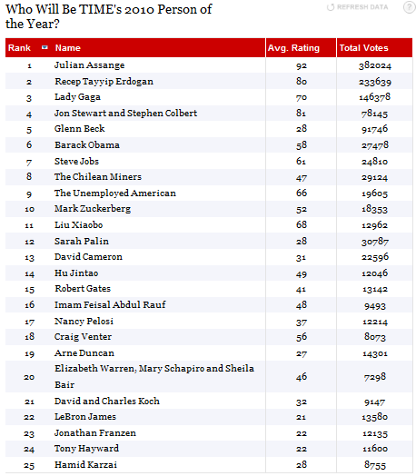Click the Refresh Data circular arrow icon
The width and height of the screenshot is (416, 476).
331,7
